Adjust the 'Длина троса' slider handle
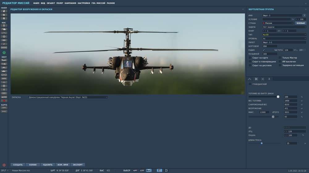Screen dimensions: 309x173 click(262, 143)
